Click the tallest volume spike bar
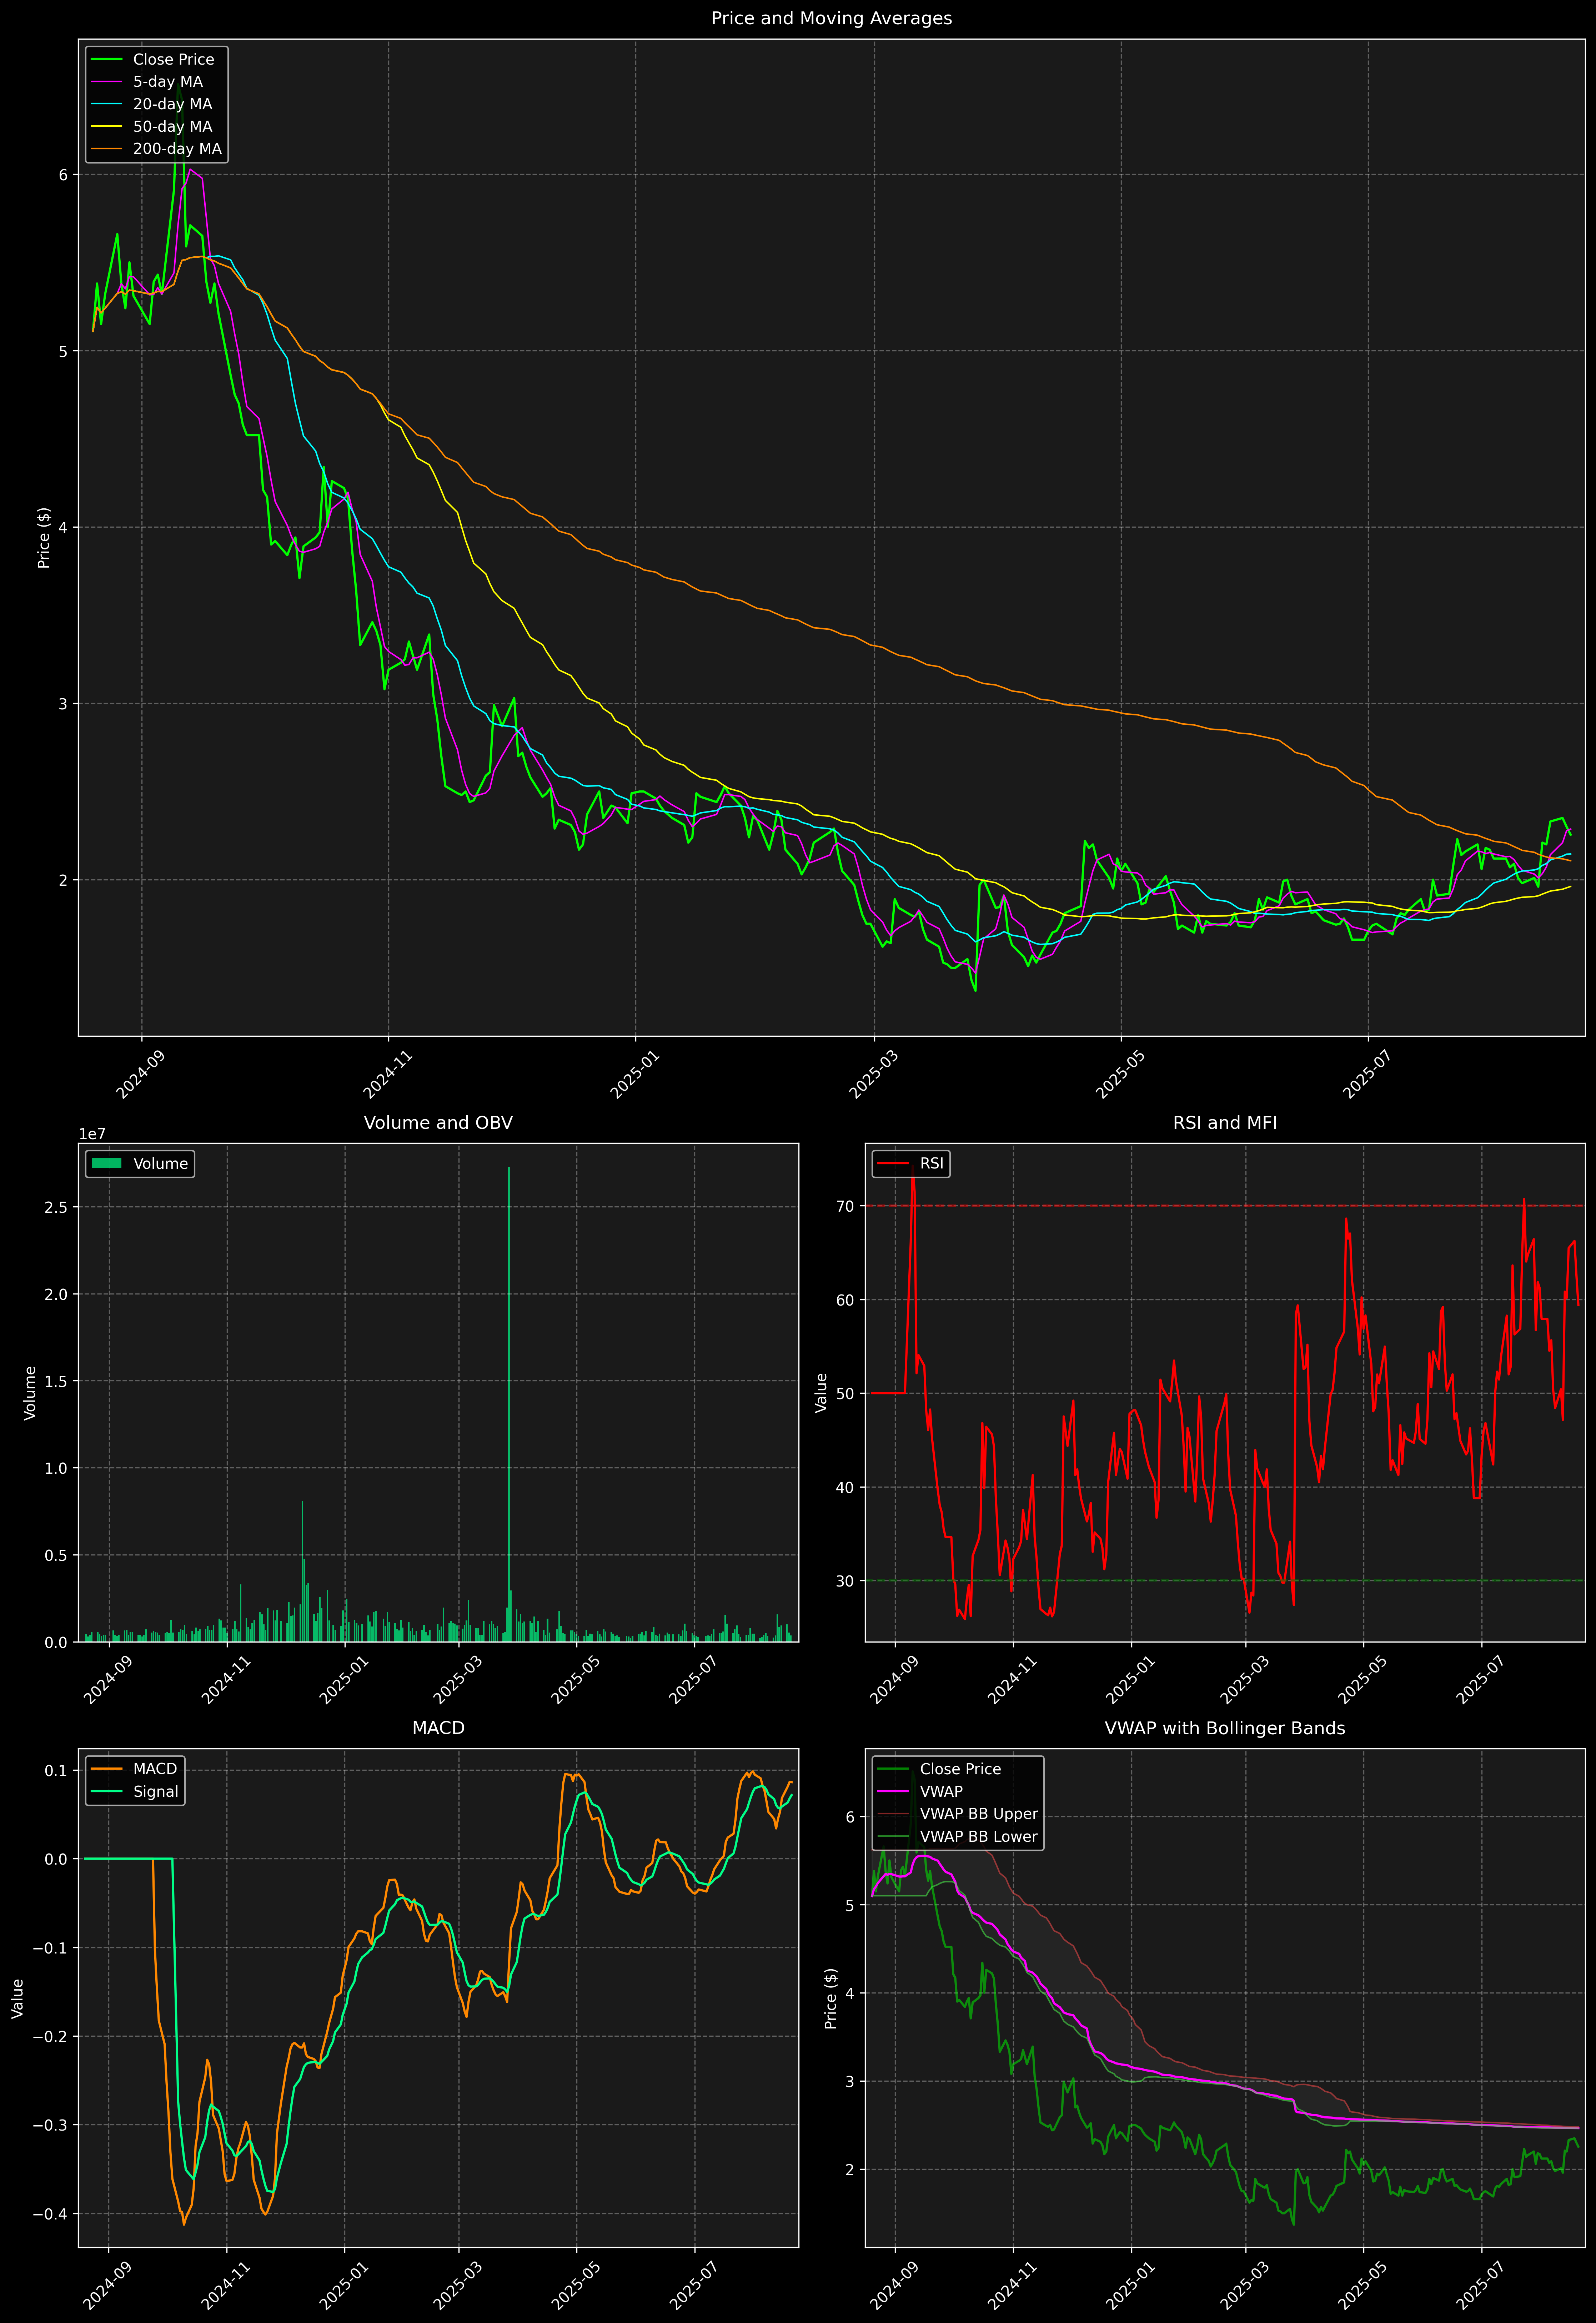 pyautogui.click(x=509, y=1399)
